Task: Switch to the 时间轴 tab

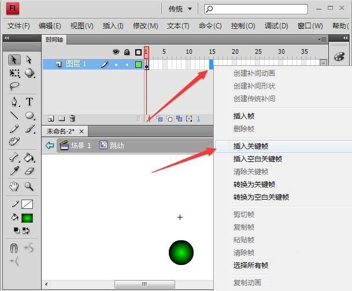Action: pyautogui.click(x=54, y=40)
